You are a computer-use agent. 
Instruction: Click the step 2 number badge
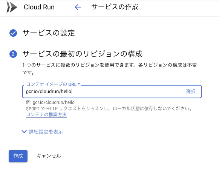tap(13, 54)
